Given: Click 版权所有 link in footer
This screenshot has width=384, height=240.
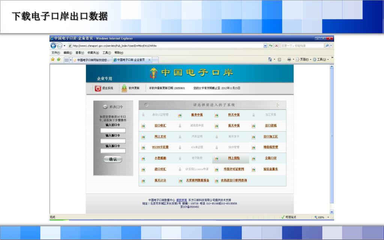Looking at the screenshot, I should pyautogui.click(x=181, y=200).
